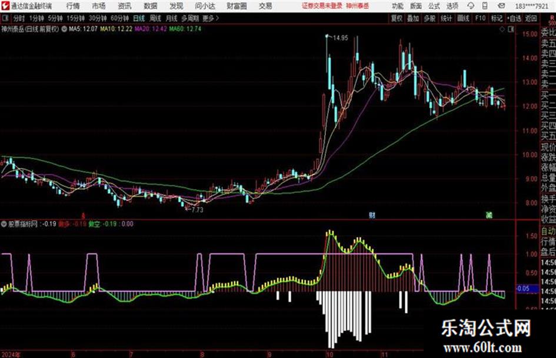Open the 公式 menu
The image size is (556, 358).
434,6
